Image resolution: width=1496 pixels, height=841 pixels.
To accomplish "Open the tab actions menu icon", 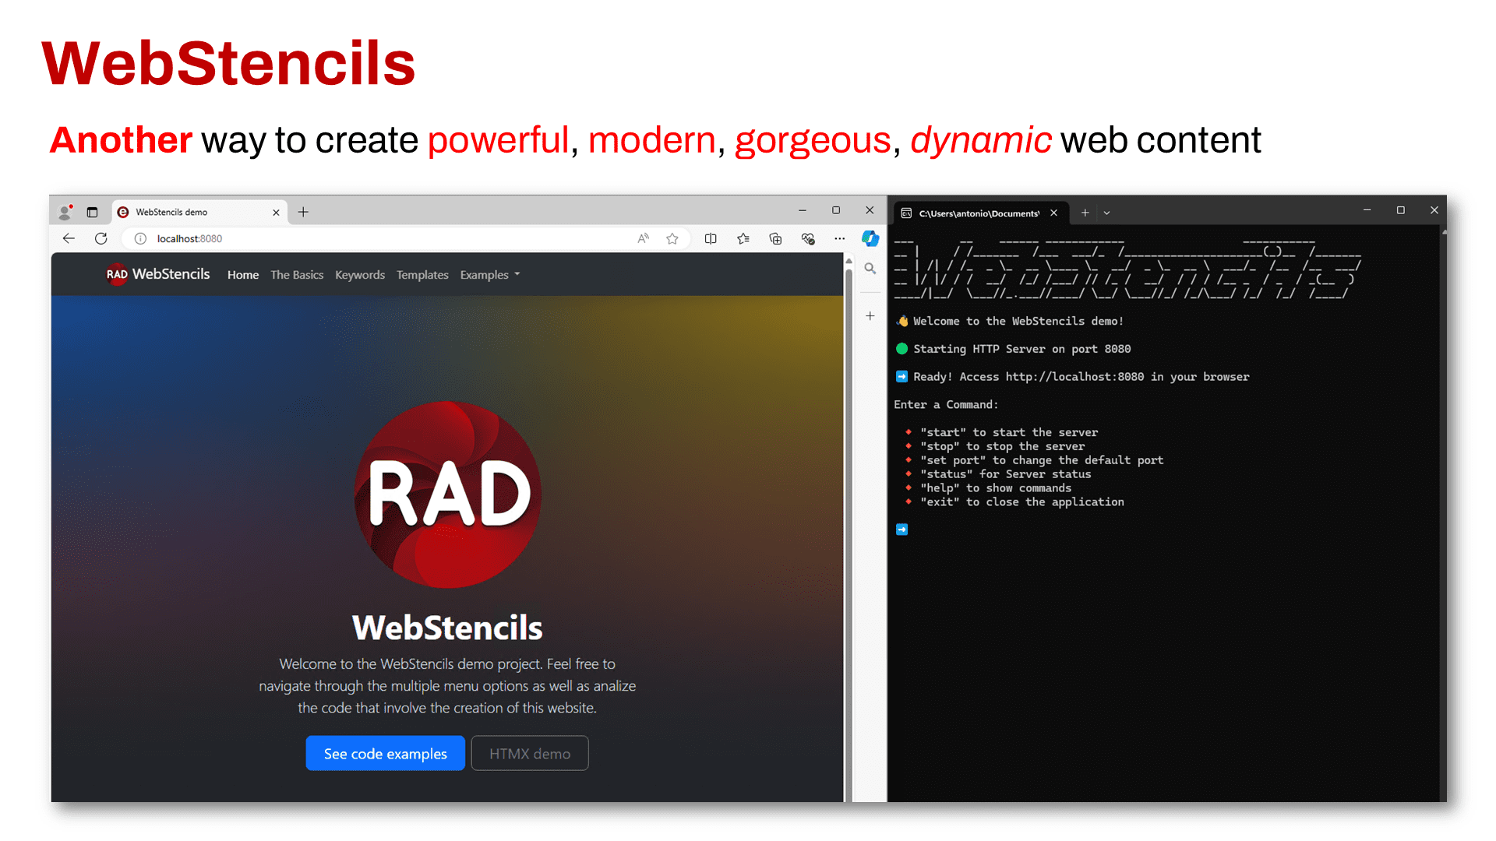I will pyautogui.click(x=92, y=212).
